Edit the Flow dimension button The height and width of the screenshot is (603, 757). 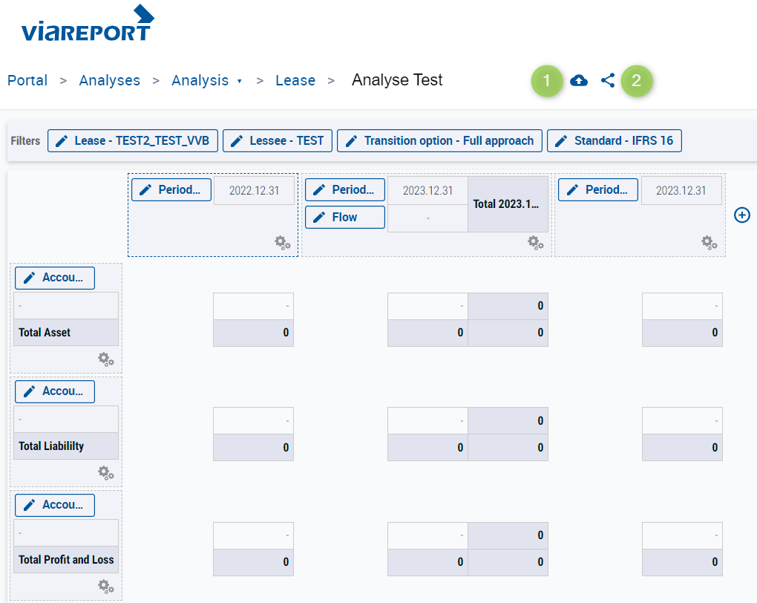345,218
